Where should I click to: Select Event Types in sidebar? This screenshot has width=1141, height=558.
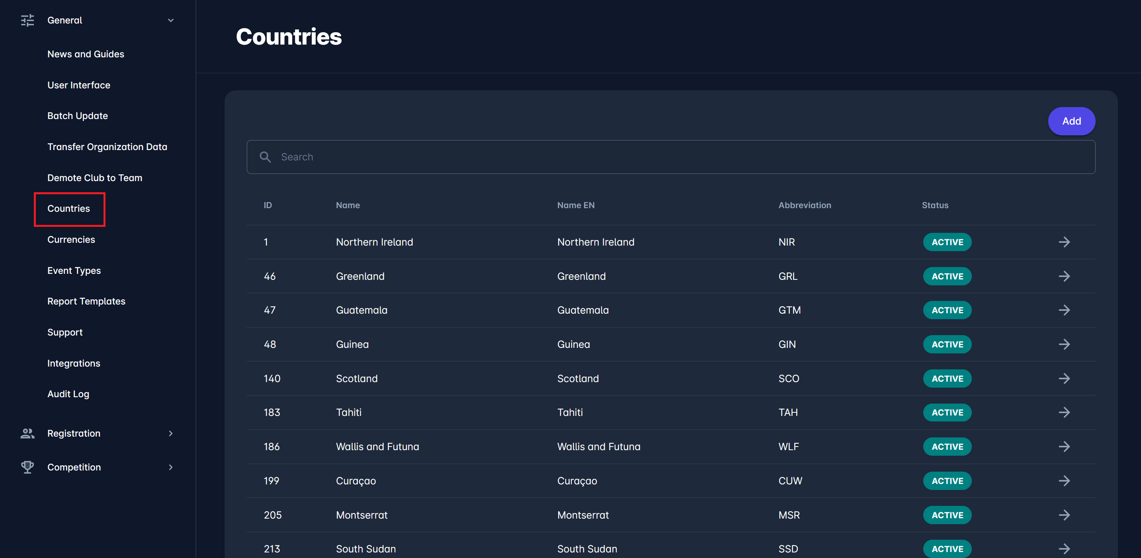[x=74, y=271]
